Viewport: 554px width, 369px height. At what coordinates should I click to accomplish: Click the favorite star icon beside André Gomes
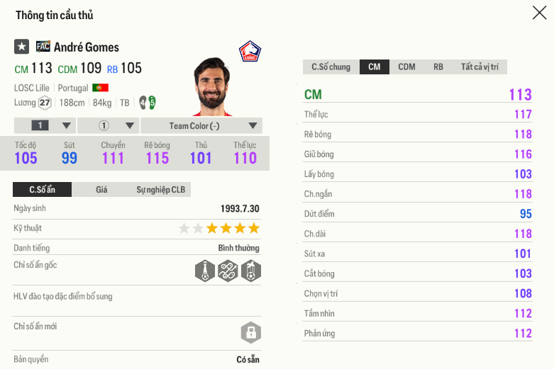tap(21, 47)
